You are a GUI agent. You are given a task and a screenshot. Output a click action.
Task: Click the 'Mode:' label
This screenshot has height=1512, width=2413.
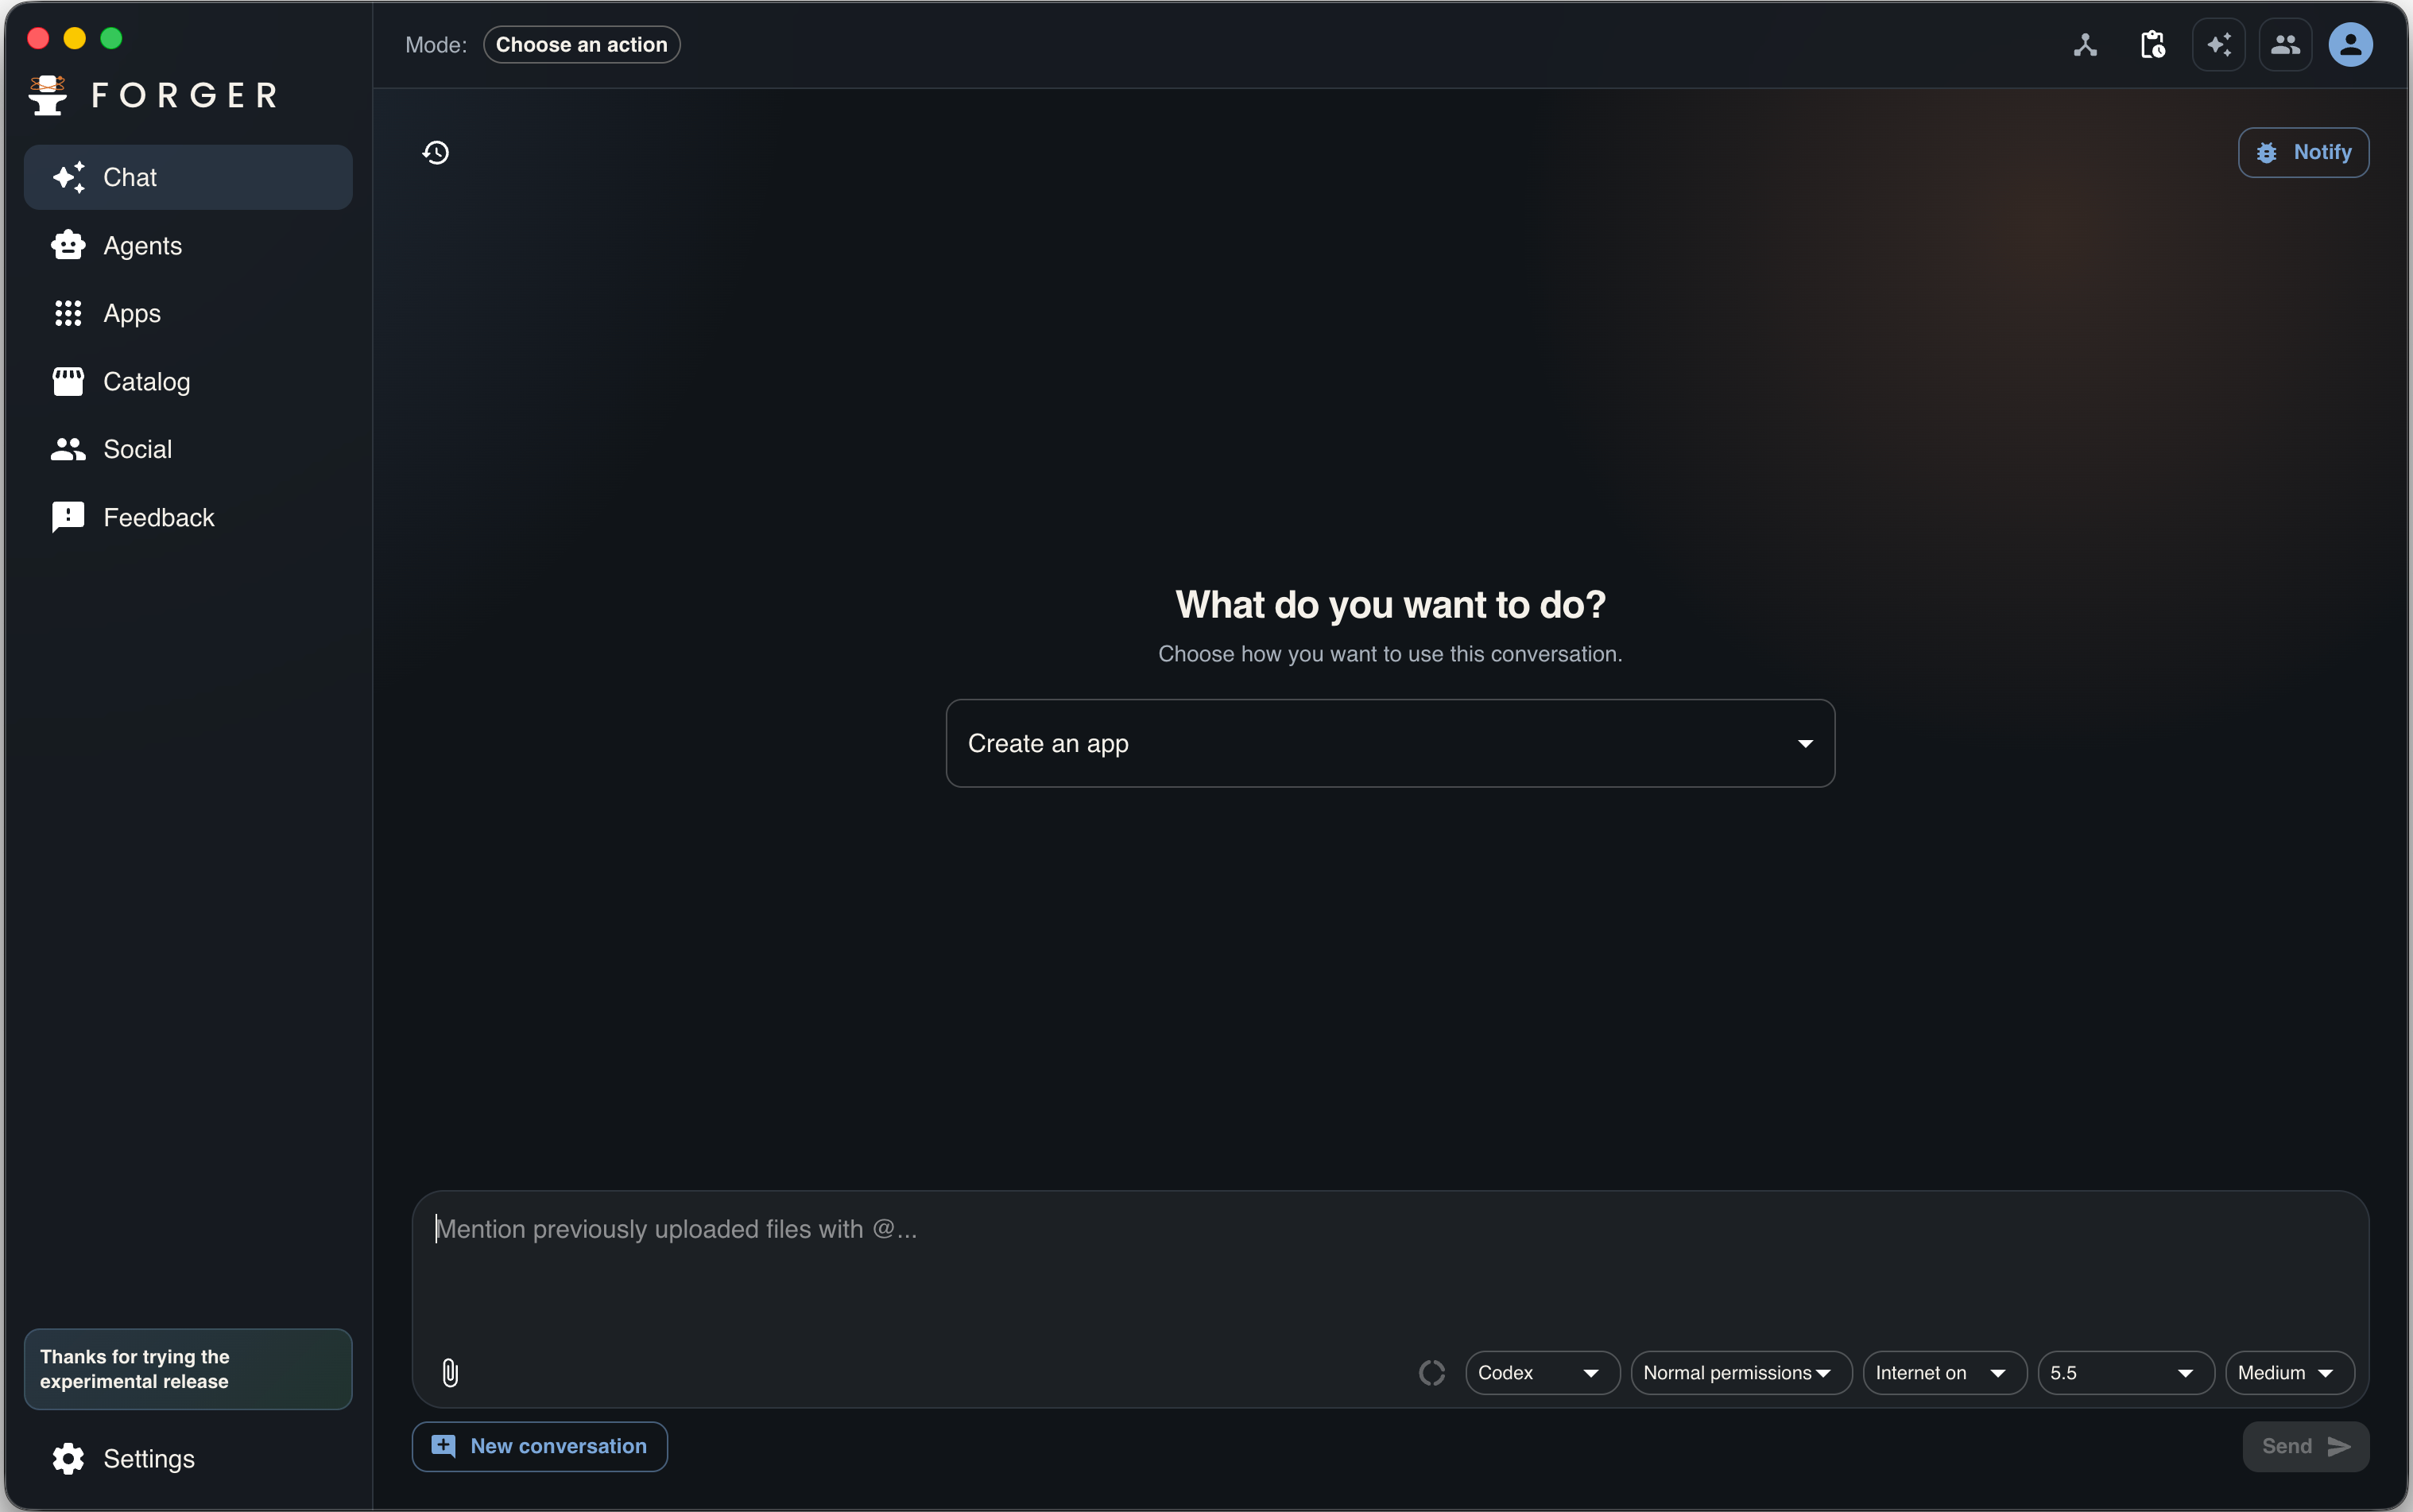click(436, 45)
